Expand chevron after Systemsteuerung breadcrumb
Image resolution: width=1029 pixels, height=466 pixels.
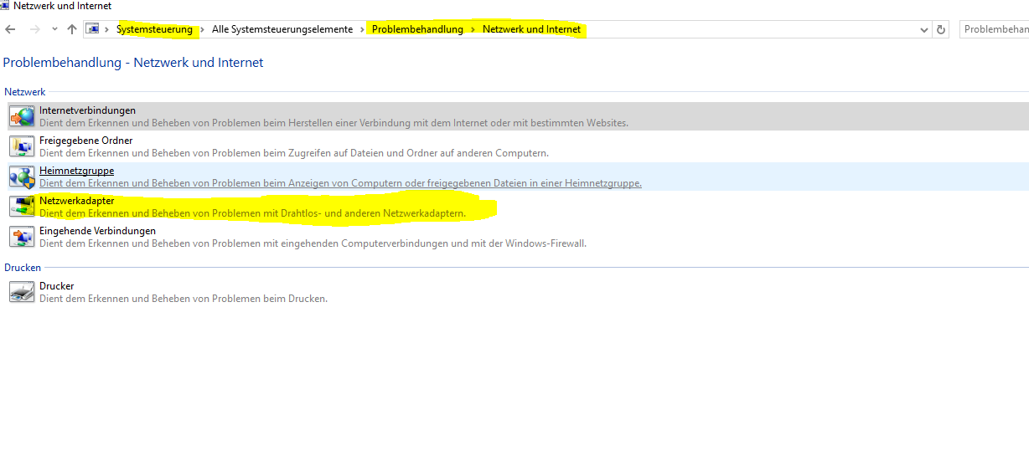[x=204, y=29]
